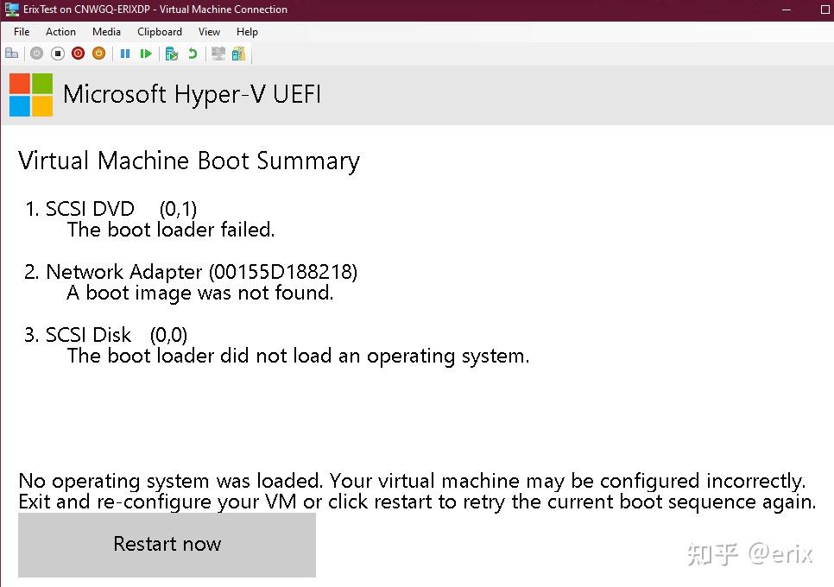Viewport: 834px width, 587px height.
Task: Click 'The boot loader failed.' message
Action: (x=171, y=230)
